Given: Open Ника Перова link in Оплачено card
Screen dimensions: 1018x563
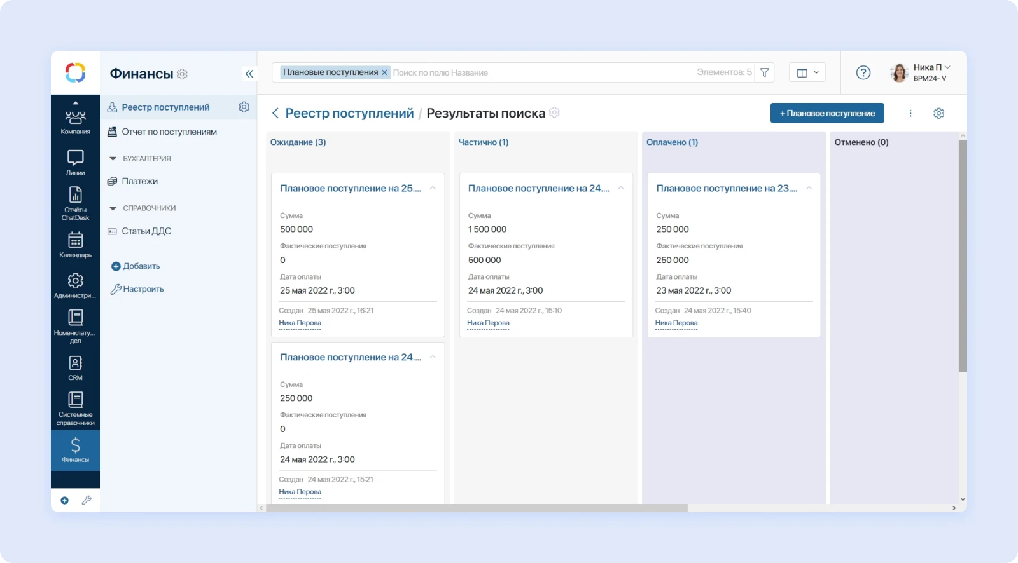Looking at the screenshot, I should point(676,323).
